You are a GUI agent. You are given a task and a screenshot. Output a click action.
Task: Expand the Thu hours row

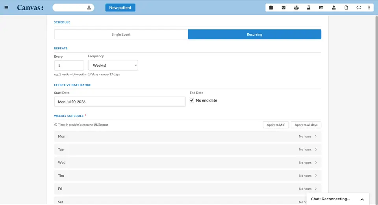coord(187,176)
